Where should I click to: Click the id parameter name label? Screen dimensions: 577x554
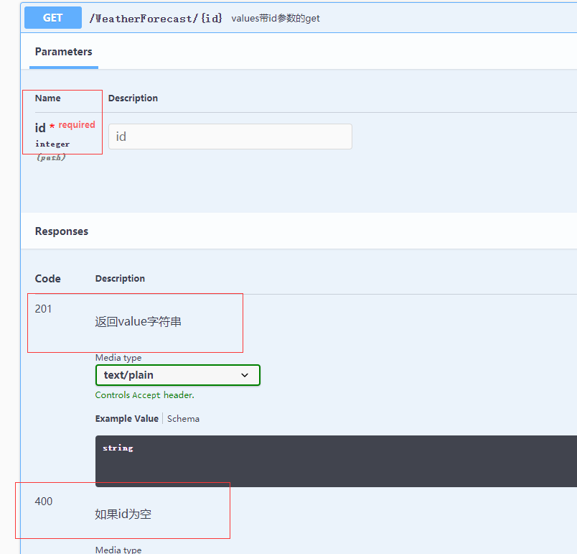pyautogui.click(x=40, y=128)
